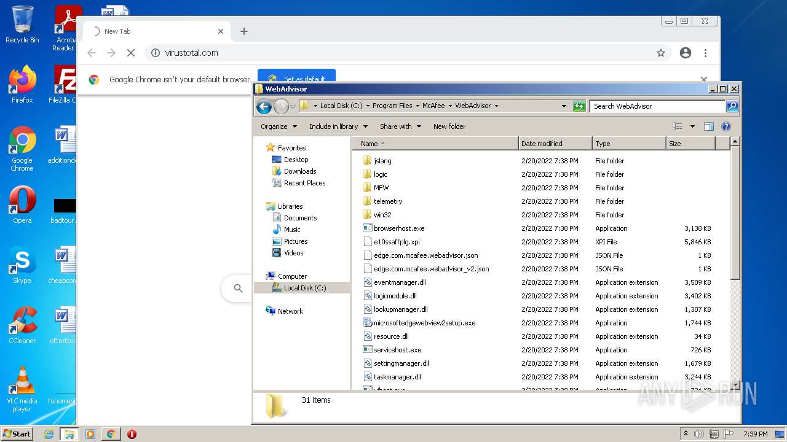
Task: Open the address bar history dropdown arrow
Action: point(564,106)
